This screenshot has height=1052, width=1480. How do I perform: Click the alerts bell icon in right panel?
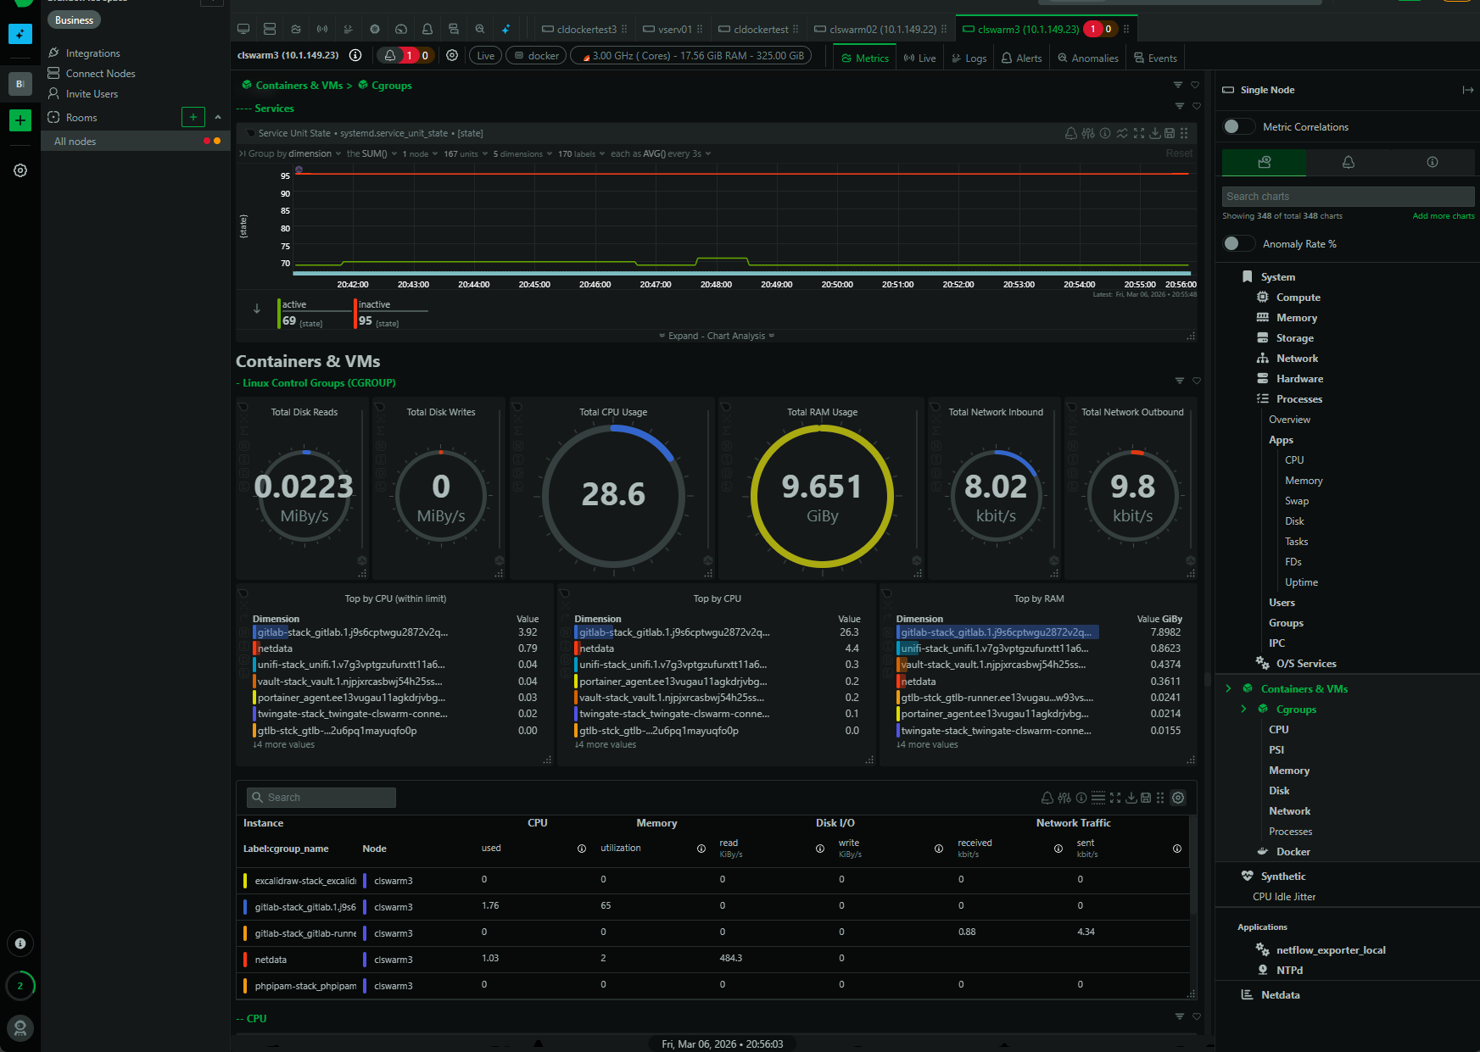(1348, 162)
